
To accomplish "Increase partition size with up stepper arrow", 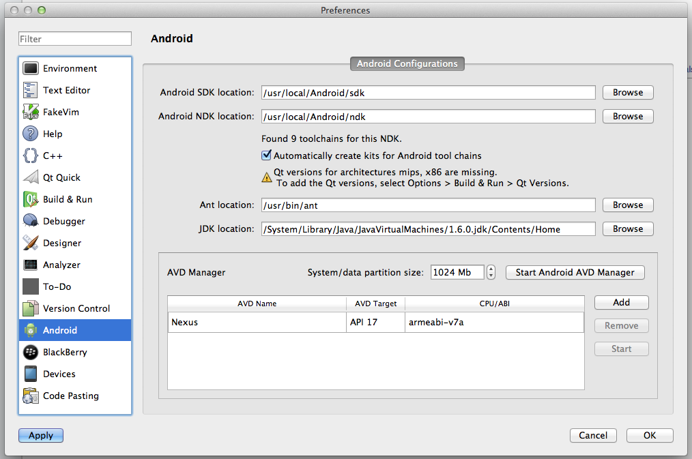I will click(x=491, y=269).
